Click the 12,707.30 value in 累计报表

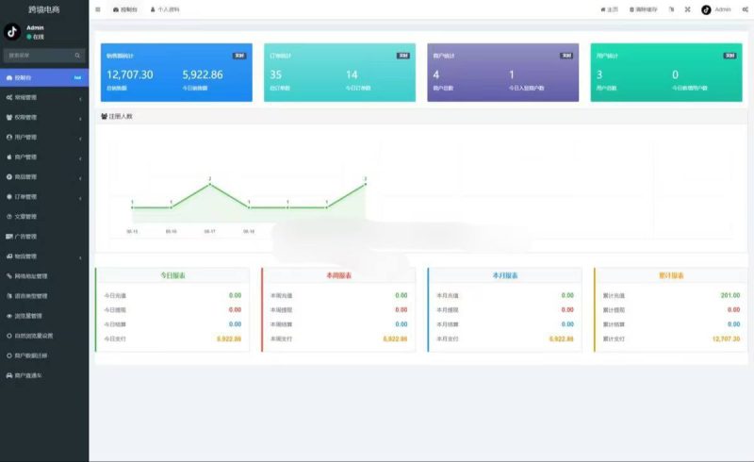coord(726,339)
